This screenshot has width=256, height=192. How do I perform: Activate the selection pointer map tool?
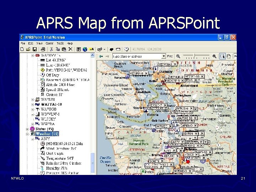click(x=222, y=56)
